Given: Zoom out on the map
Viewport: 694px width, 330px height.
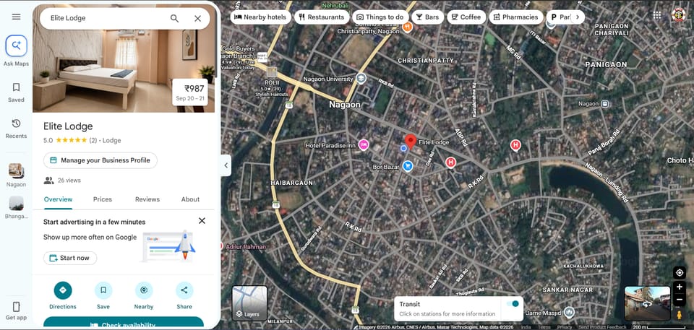Looking at the screenshot, I should tap(680, 300).
